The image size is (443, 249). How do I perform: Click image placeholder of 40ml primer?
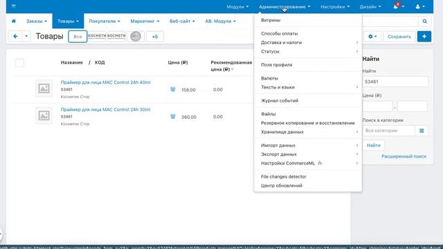click(x=44, y=89)
